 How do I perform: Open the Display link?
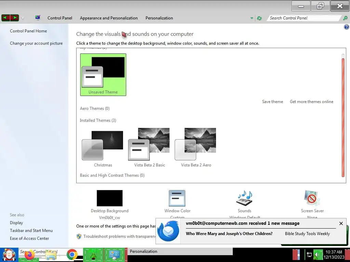click(x=16, y=223)
